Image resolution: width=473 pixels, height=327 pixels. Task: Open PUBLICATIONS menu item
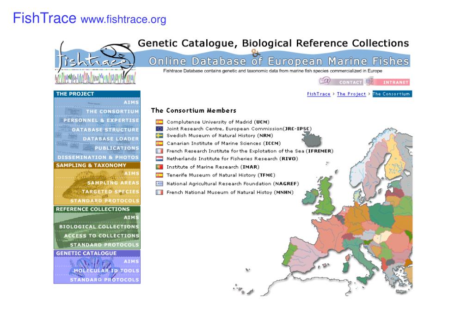117,148
